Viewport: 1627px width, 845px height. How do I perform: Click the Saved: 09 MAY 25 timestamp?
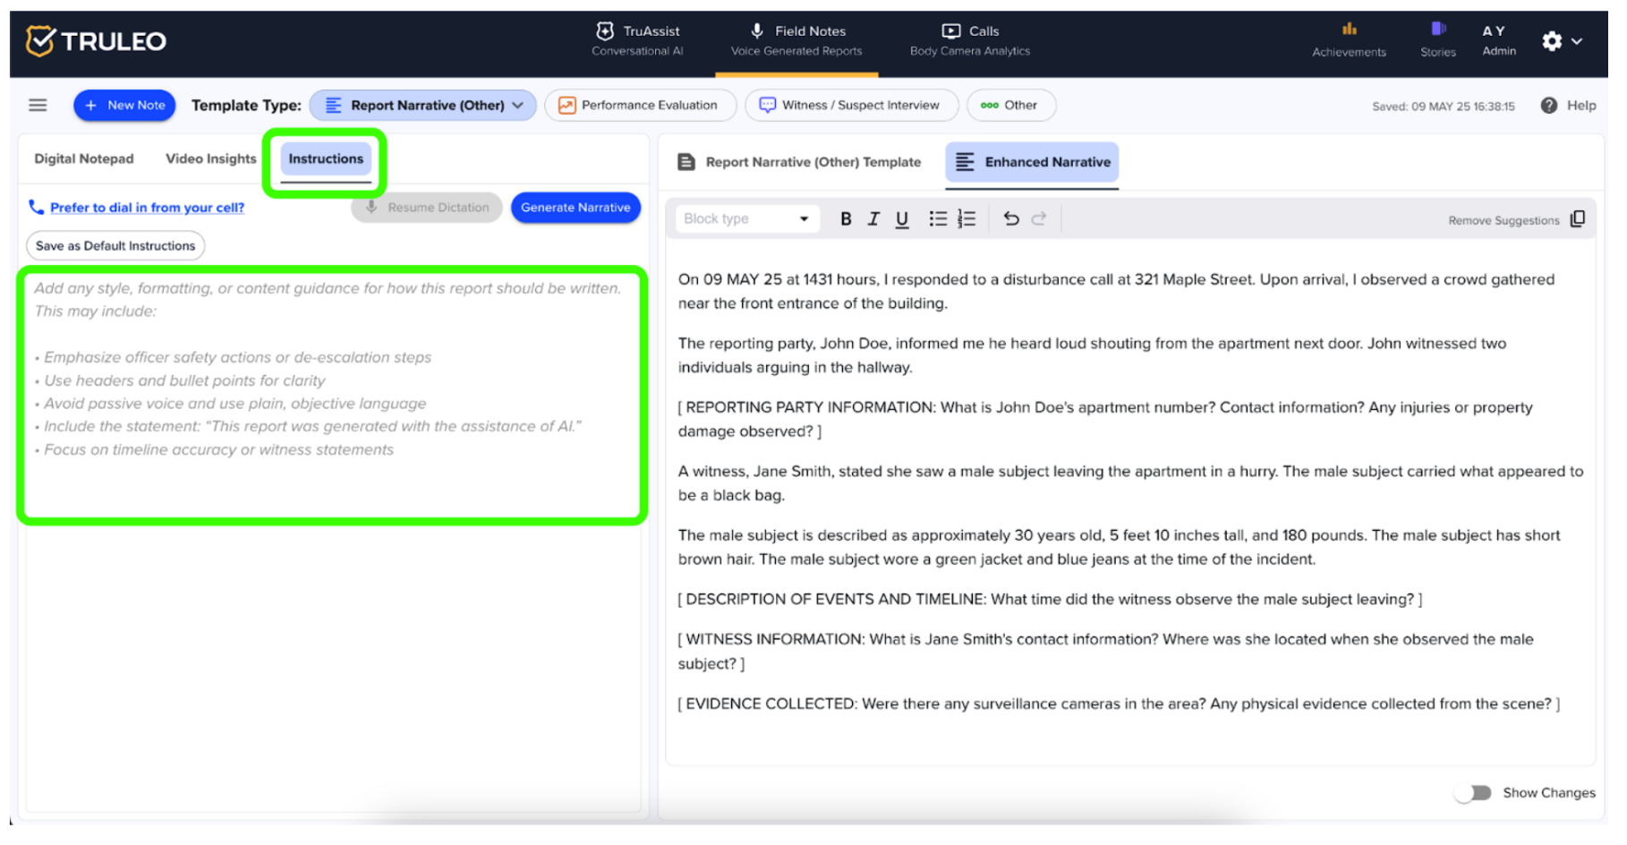click(x=1443, y=107)
